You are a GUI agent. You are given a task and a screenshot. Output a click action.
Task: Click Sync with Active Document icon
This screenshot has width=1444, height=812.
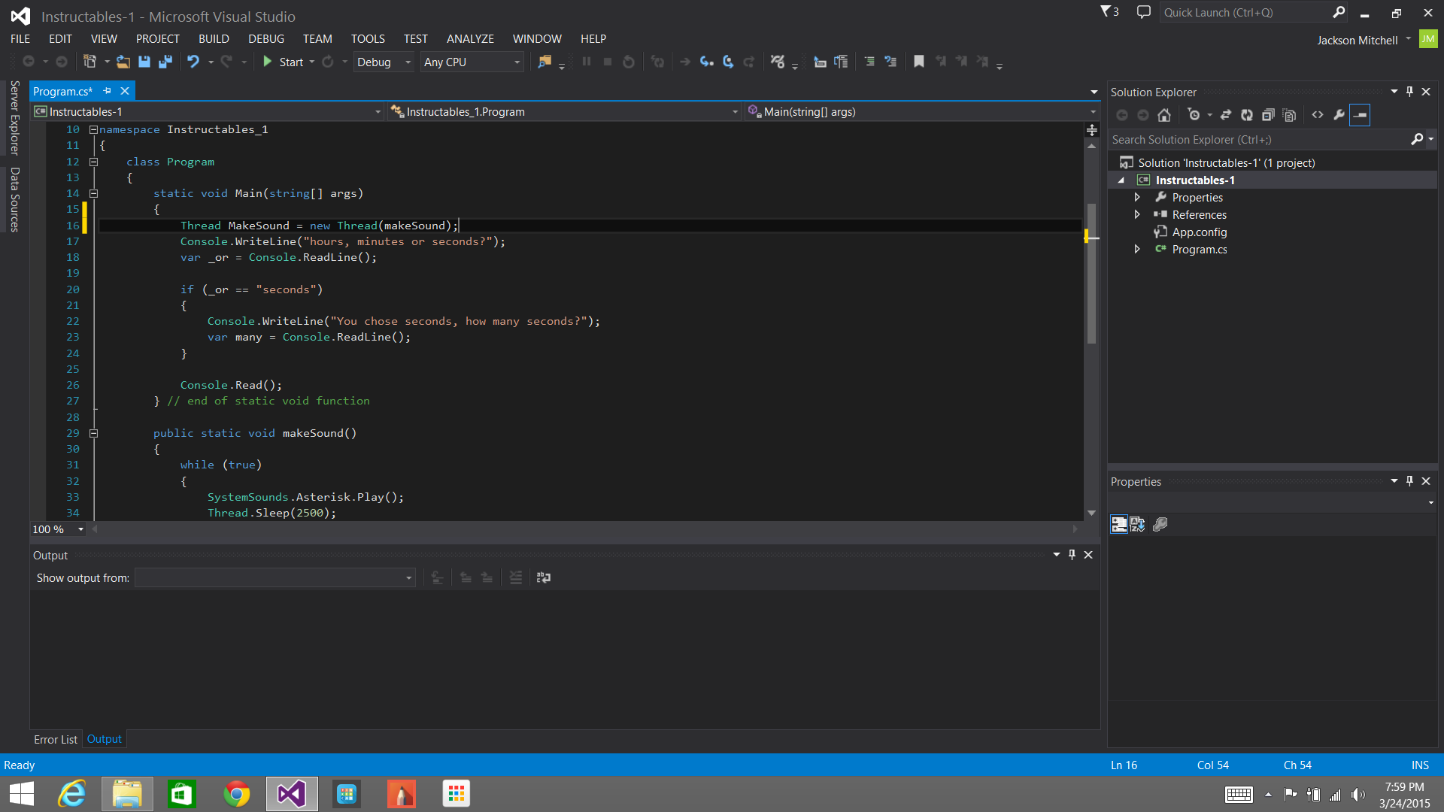(1226, 115)
